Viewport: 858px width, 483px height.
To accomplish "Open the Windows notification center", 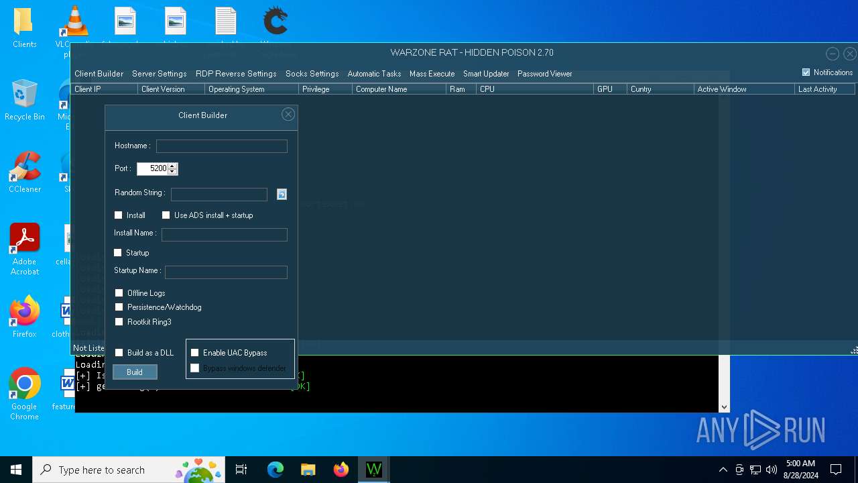I will [836, 470].
